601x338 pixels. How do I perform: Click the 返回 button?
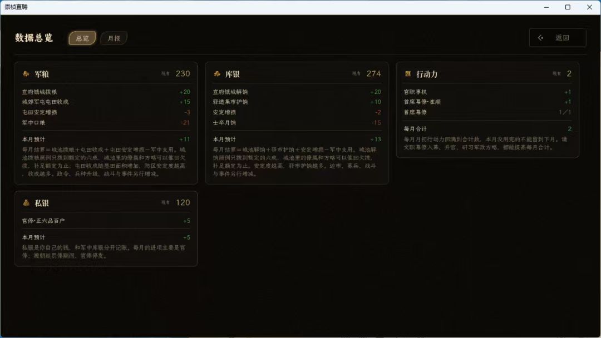coord(558,38)
